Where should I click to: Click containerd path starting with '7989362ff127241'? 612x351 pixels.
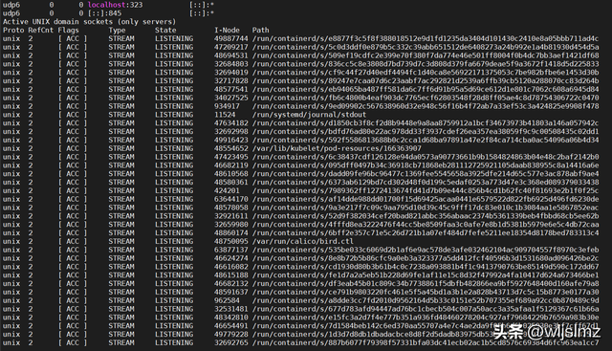pyautogui.click(x=426, y=190)
